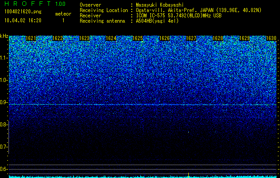Image resolution: width=280 pixels, height=178 pixels.
Task: Click the Receiving Location label
Action: point(104,10)
